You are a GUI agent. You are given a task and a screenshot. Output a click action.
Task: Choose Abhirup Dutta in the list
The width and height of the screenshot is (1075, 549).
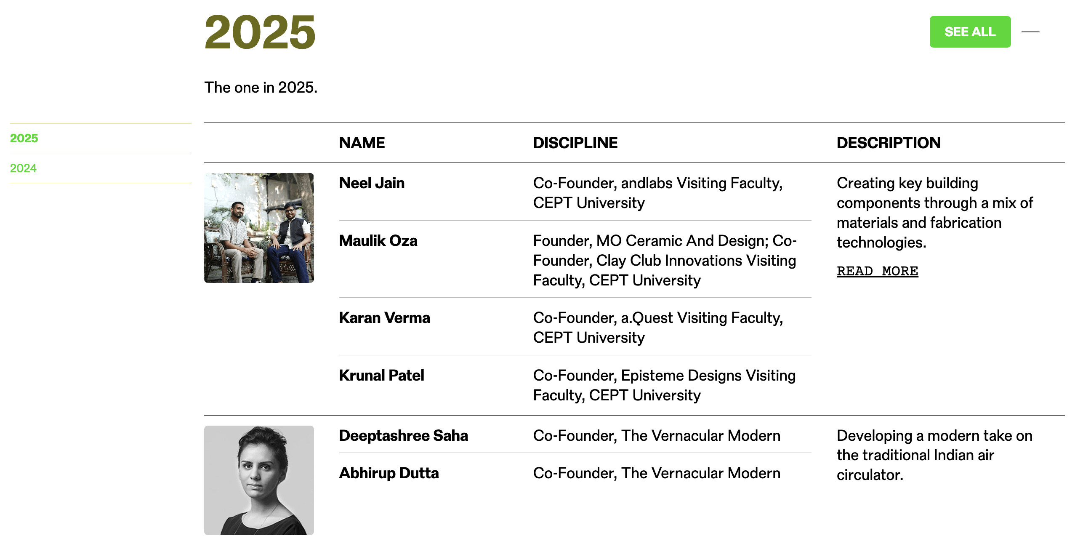click(389, 473)
